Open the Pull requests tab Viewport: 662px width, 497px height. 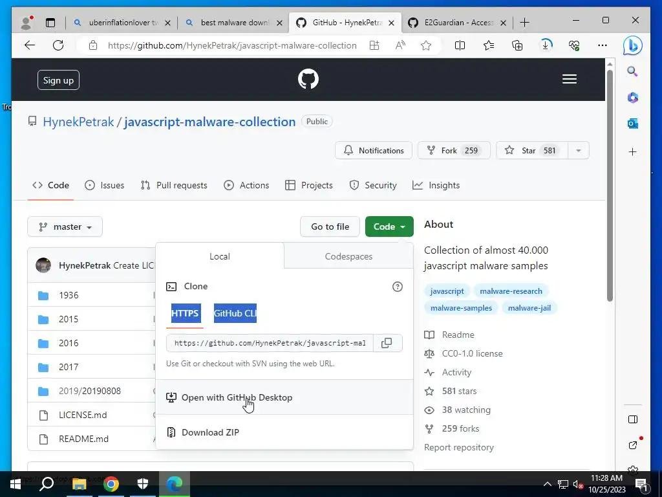[174, 185]
